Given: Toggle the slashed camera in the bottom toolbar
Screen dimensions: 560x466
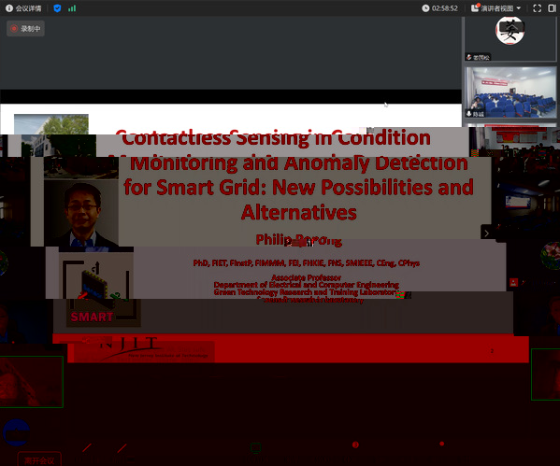Looking at the screenshot, I should coord(122,447).
